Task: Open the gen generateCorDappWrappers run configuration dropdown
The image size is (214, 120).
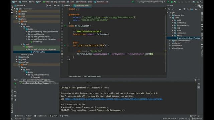Action: (x=151, y=2)
